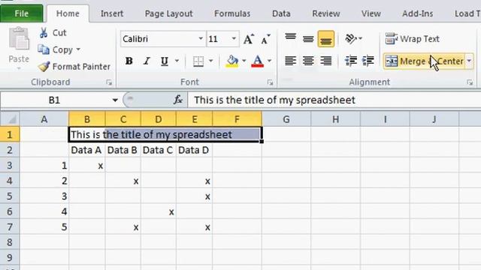Viewport: 481px width, 270px height.
Task: Select column A header
Action: 44,118
